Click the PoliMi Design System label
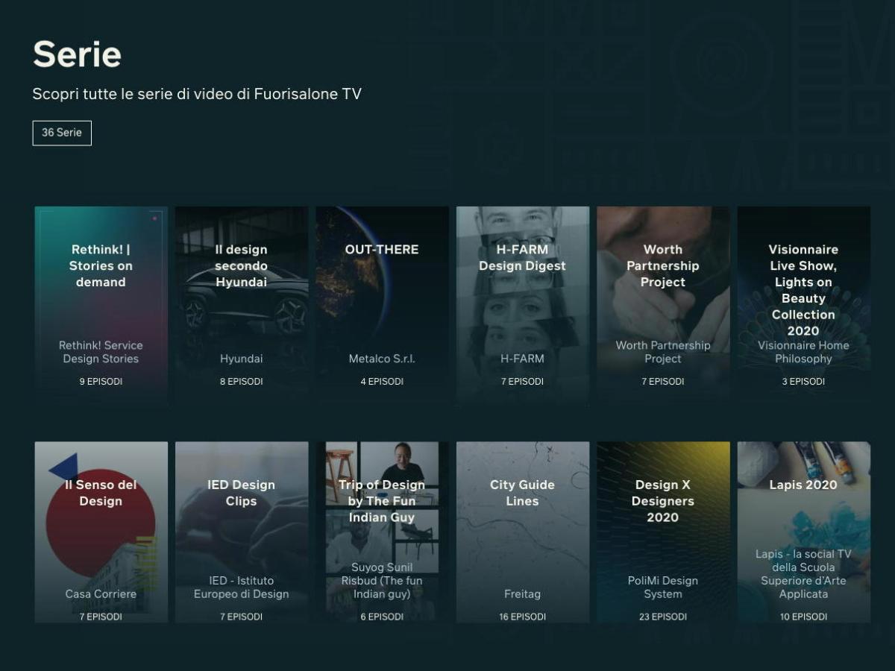The height and width of the screenshot is (671, 895). (x=662, y=587)
